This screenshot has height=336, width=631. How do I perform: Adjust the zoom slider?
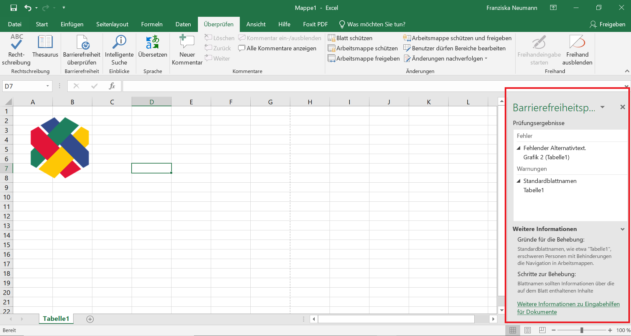click(x=582, y=330)
